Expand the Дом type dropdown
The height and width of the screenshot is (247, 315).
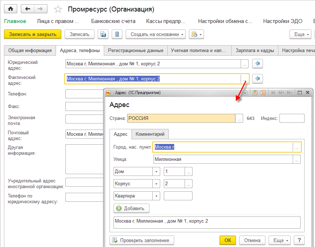[x=157, y=172]
